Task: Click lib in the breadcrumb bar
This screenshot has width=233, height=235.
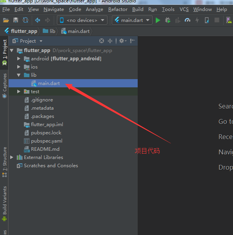Action: coord(49,31)
